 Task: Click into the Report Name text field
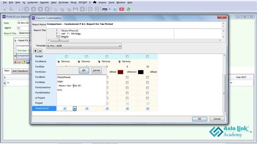tap(134, 25)
